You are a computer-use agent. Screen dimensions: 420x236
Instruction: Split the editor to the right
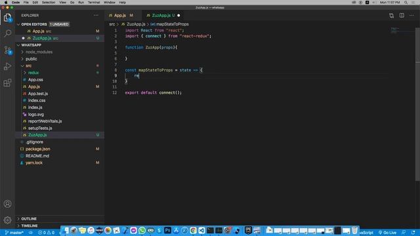tap(402, 16)
